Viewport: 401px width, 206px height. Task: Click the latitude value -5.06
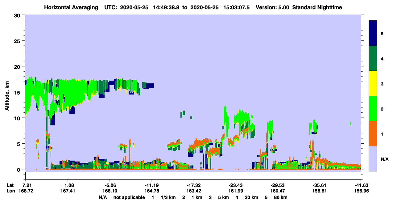tap(109, 185)
